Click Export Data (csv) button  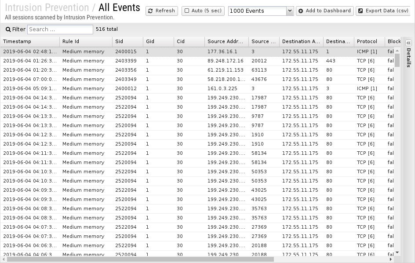pyautogui.click(x=383, y=11)
